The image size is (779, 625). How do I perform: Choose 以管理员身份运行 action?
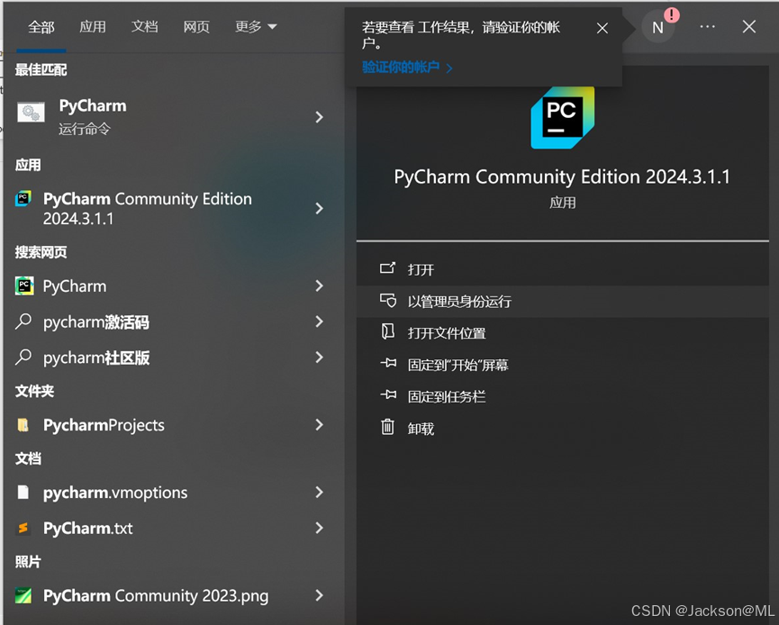[x=562, y=301]
